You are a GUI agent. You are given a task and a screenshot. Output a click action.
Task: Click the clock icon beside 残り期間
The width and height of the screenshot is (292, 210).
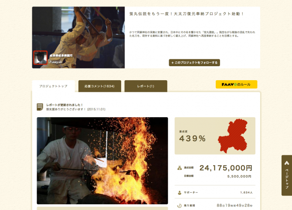coord(179,206)
